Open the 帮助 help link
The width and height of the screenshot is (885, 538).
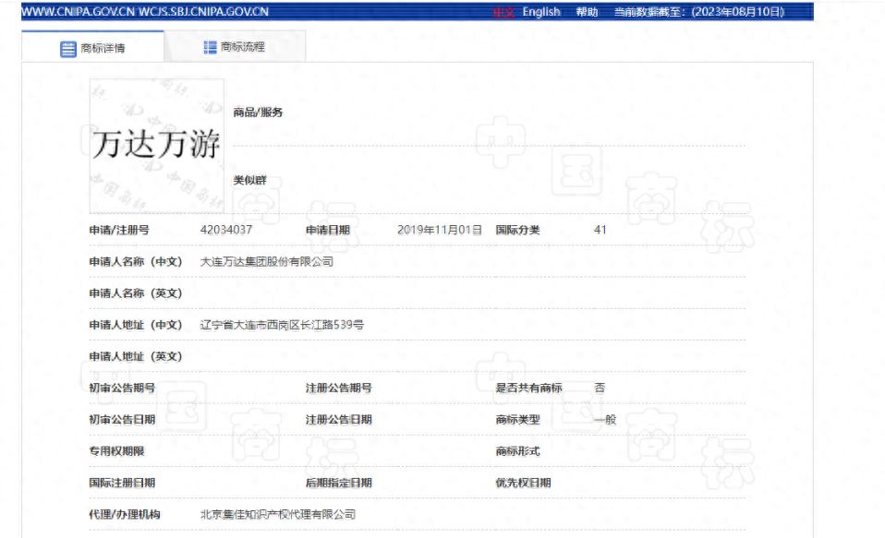(584, 12)
